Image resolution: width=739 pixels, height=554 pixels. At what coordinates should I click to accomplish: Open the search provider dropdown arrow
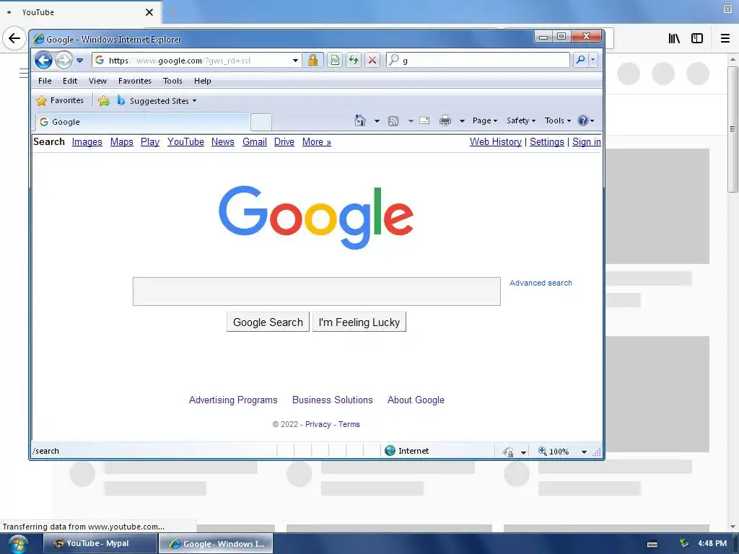593,60
